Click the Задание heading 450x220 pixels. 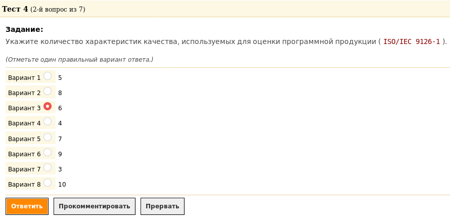pyautogui.click(x=24, y=29)
